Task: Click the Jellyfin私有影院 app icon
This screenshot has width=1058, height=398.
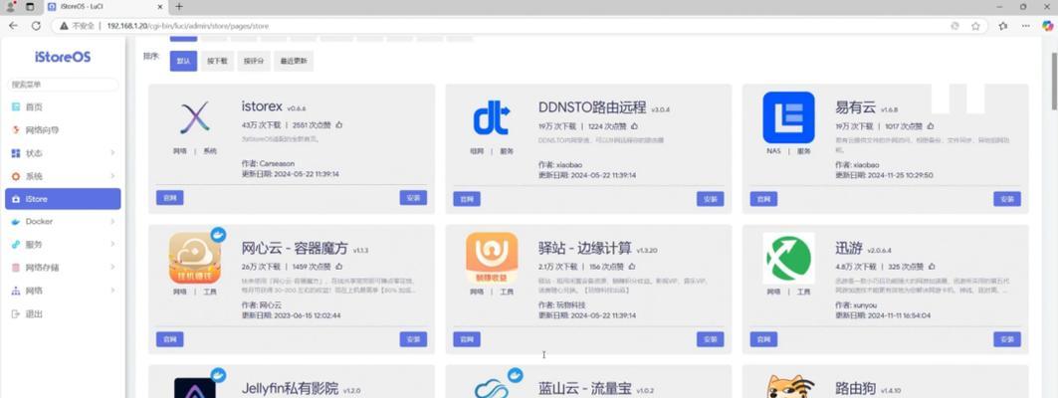Action: point(195,388)
